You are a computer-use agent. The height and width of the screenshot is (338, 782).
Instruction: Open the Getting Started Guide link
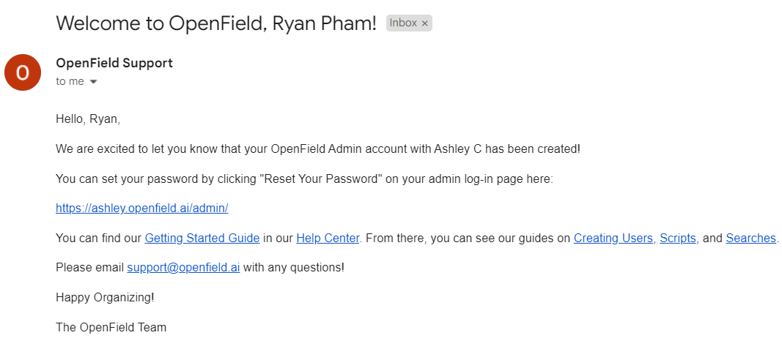202,238
